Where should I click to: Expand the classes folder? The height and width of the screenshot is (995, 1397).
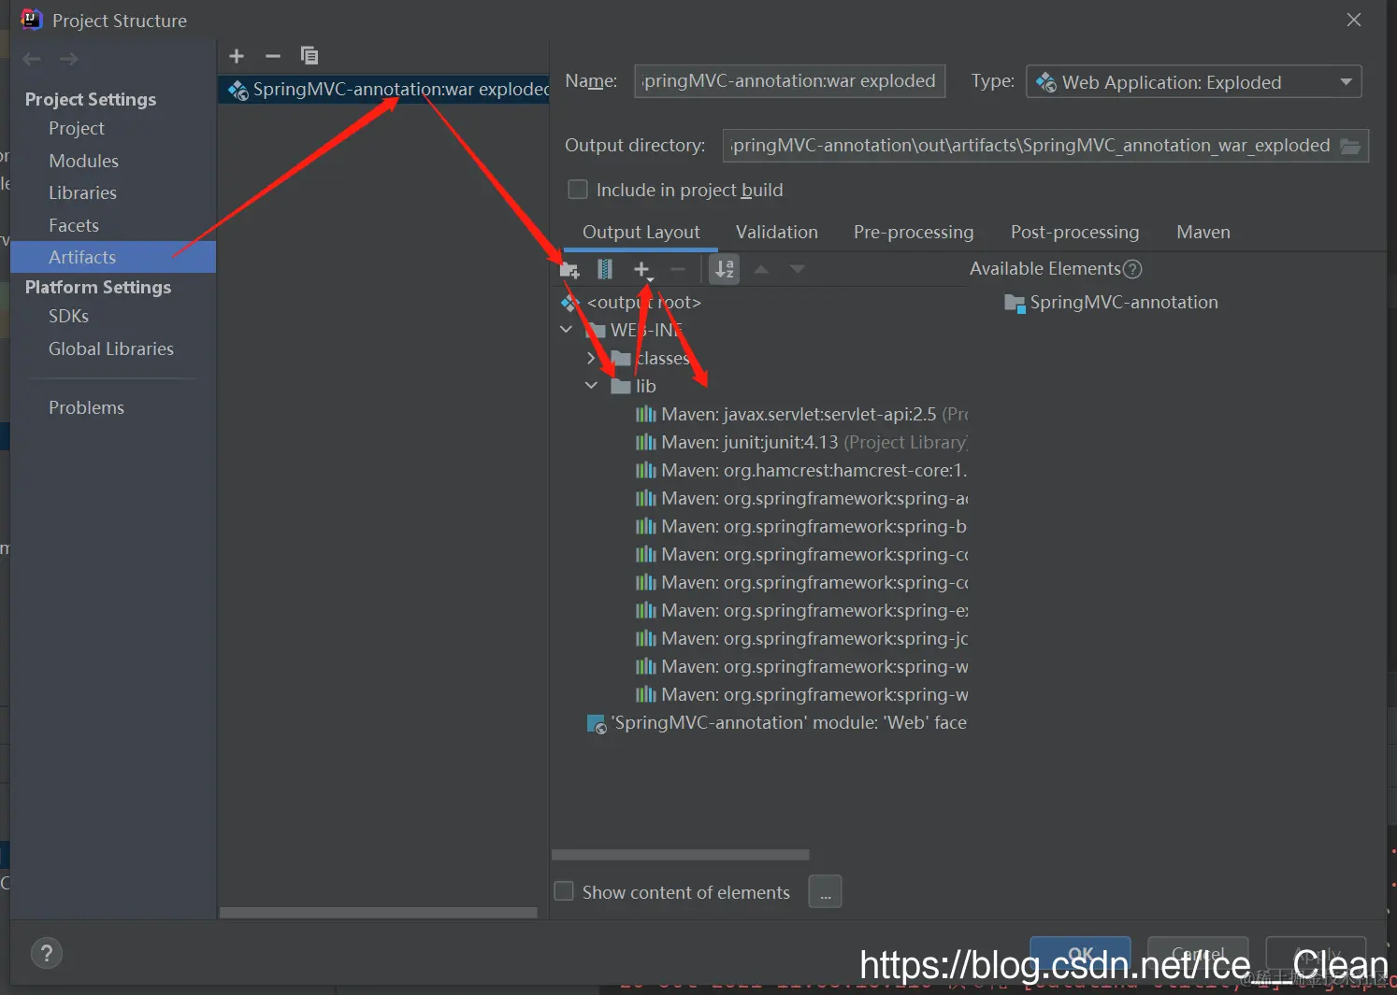coord(591,358)
